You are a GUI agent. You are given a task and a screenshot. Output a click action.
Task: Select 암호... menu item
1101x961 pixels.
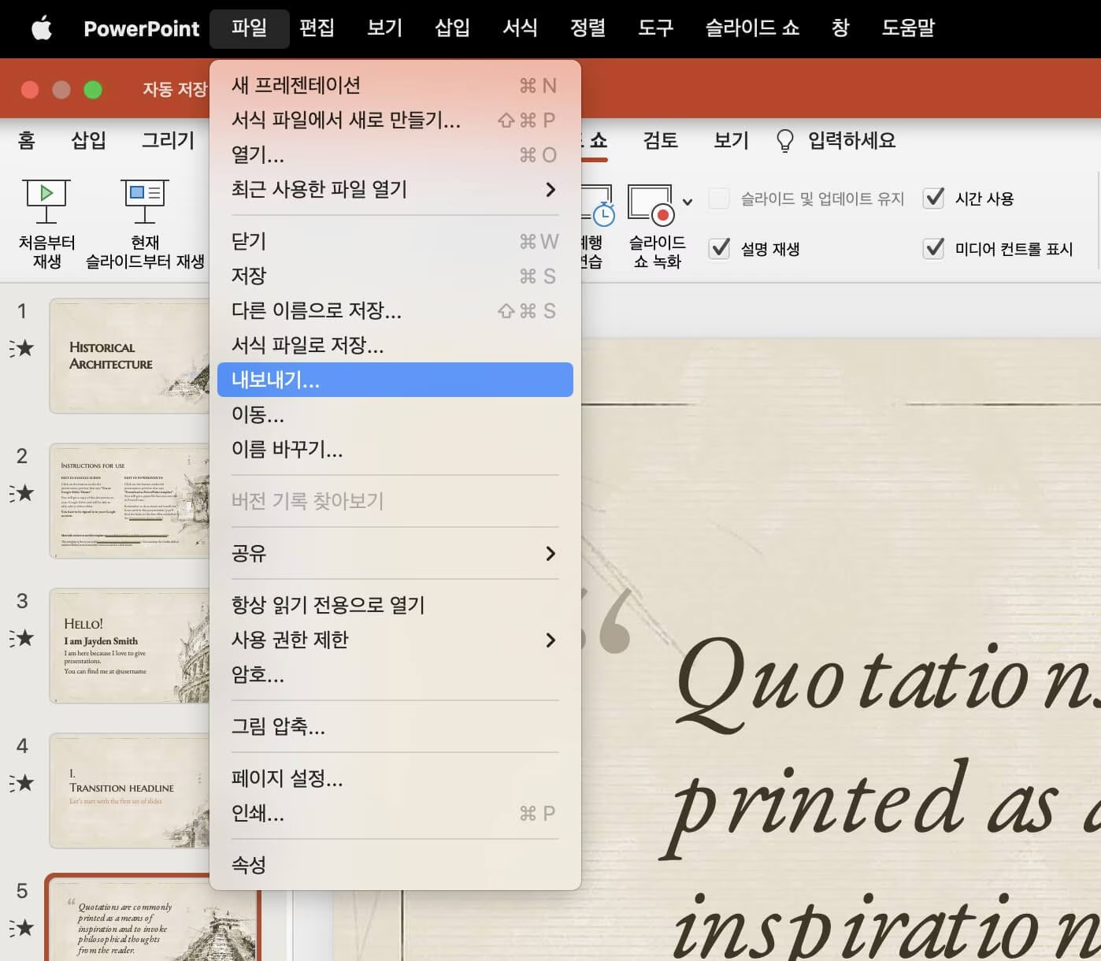[x=395, y=674]
